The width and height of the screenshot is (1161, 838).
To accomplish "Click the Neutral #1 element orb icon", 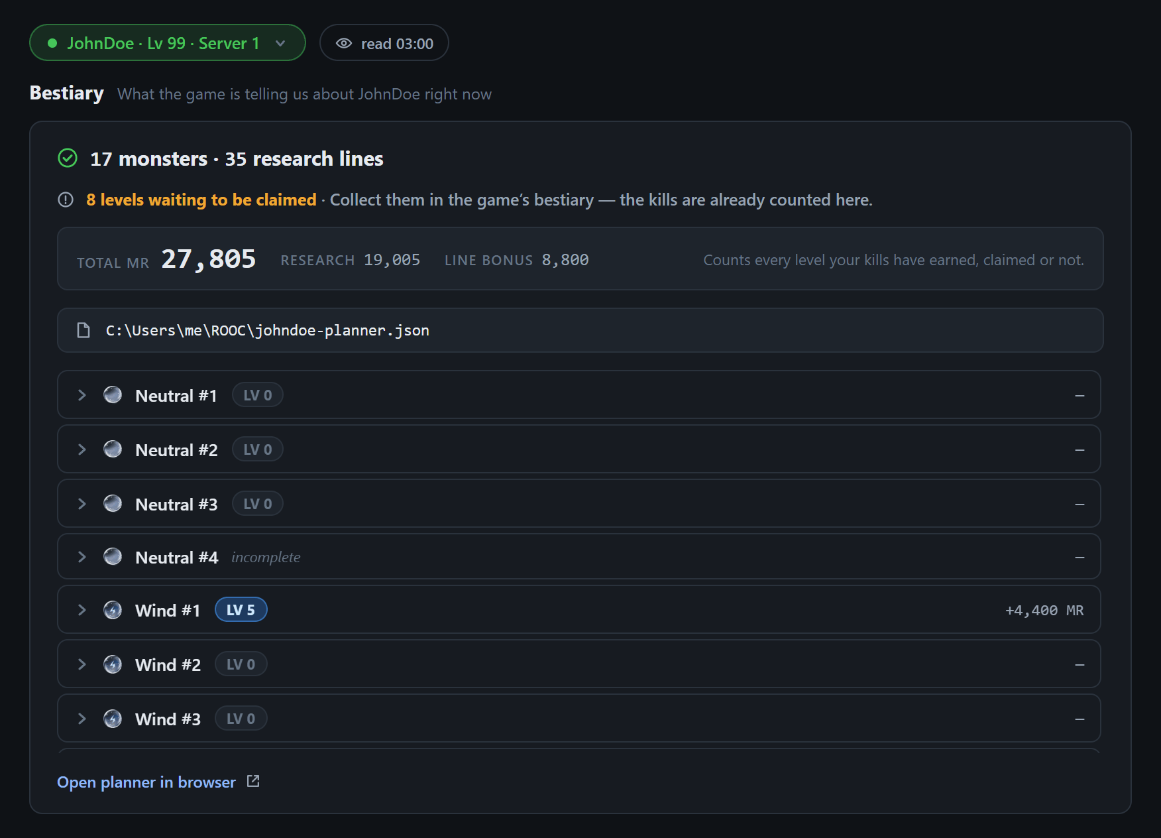I will [x=113, y=395].
